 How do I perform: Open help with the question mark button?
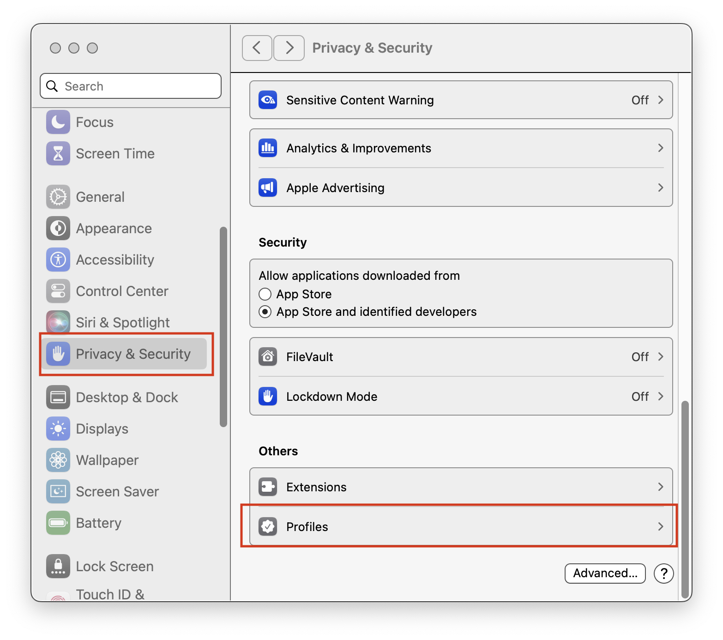pyautogui.click(x=664, y=574)
